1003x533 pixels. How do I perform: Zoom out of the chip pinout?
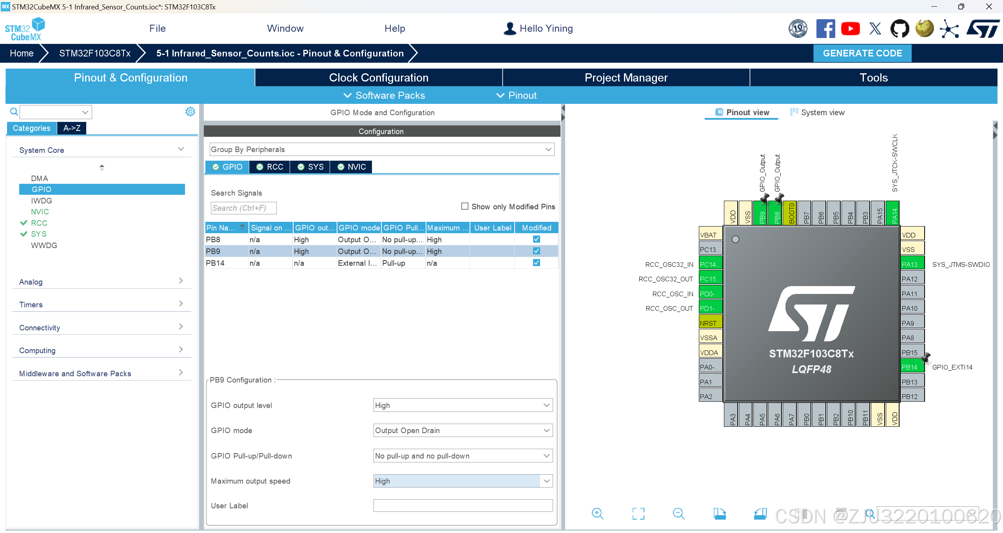pos(678,513)
